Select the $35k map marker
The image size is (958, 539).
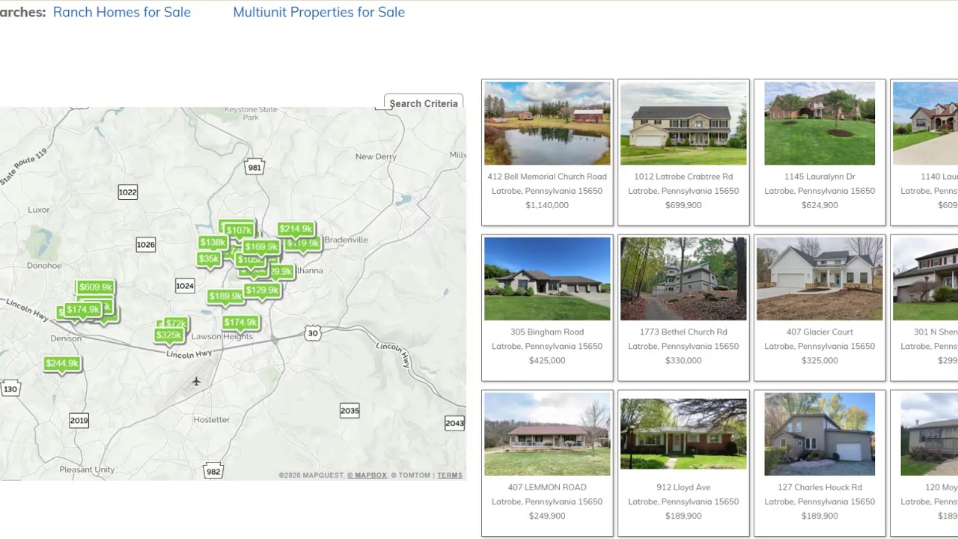tap(209, 259)
